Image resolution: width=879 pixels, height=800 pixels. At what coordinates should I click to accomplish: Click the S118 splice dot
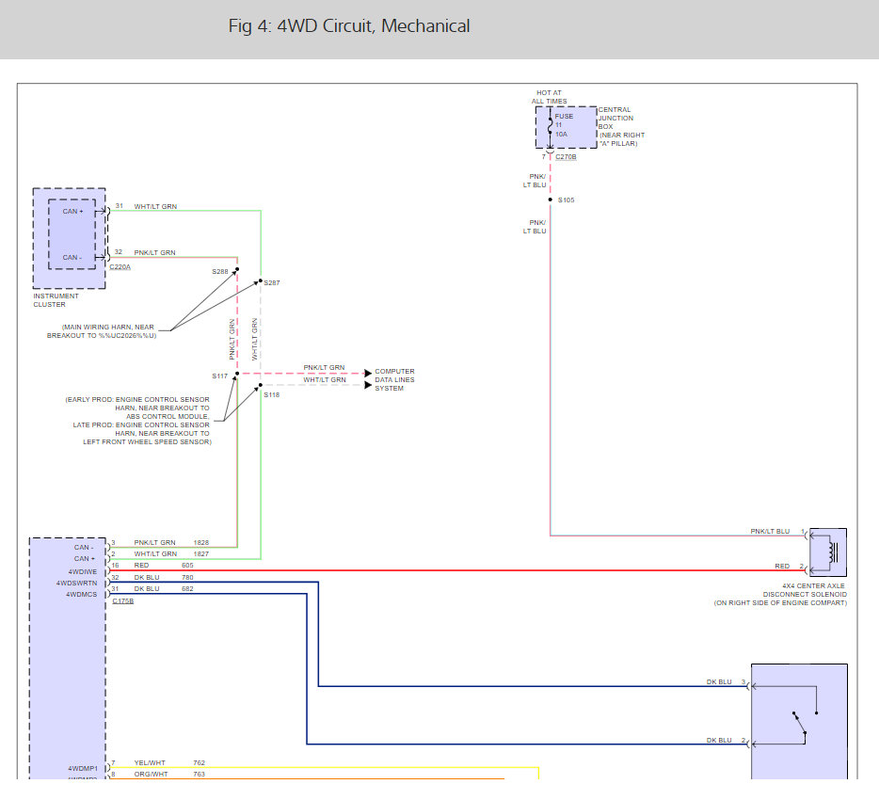coord(260,385)
